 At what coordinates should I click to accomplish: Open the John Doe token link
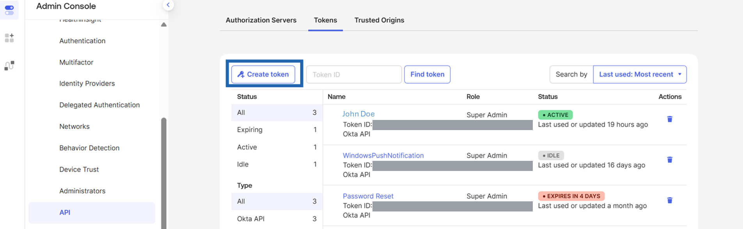(x=358, y=114)
